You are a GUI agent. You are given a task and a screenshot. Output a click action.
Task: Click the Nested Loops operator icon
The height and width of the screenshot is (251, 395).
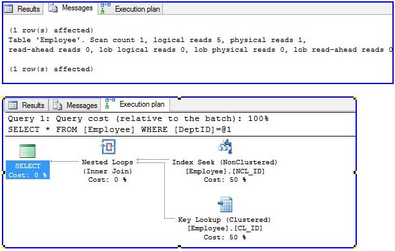(x=108, y=147)
